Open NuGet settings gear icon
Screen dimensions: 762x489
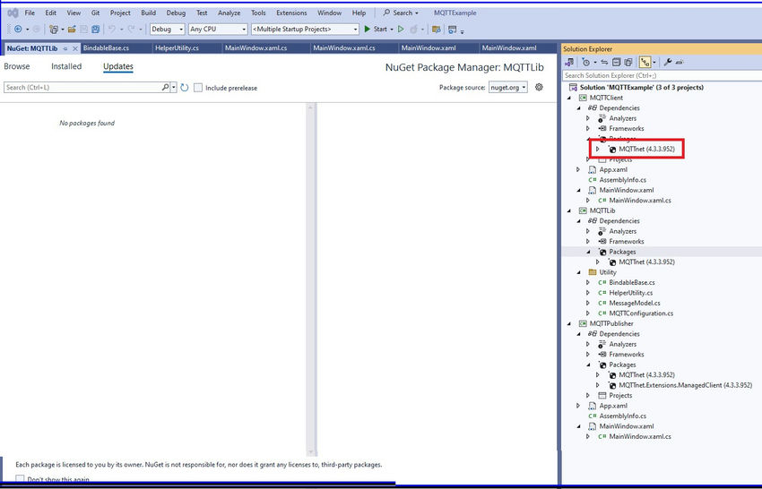[539, 88]
